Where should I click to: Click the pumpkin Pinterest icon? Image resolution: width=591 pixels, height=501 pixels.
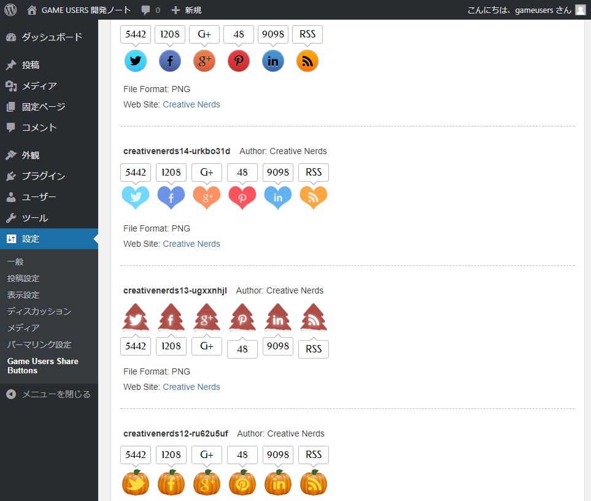[242, 483]
